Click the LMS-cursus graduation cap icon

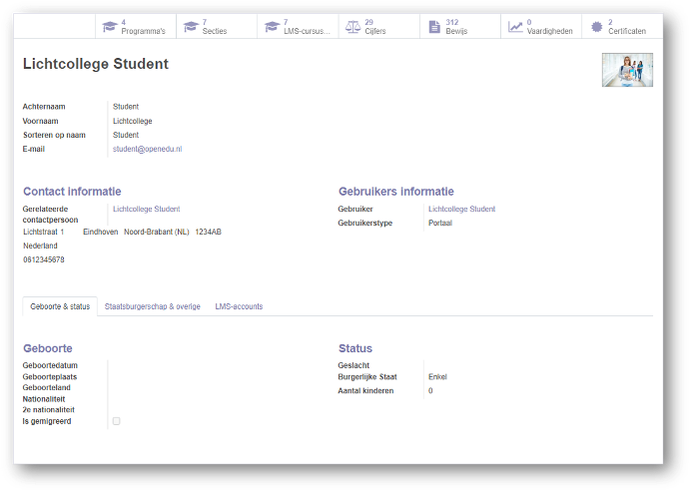coord(271,26)
